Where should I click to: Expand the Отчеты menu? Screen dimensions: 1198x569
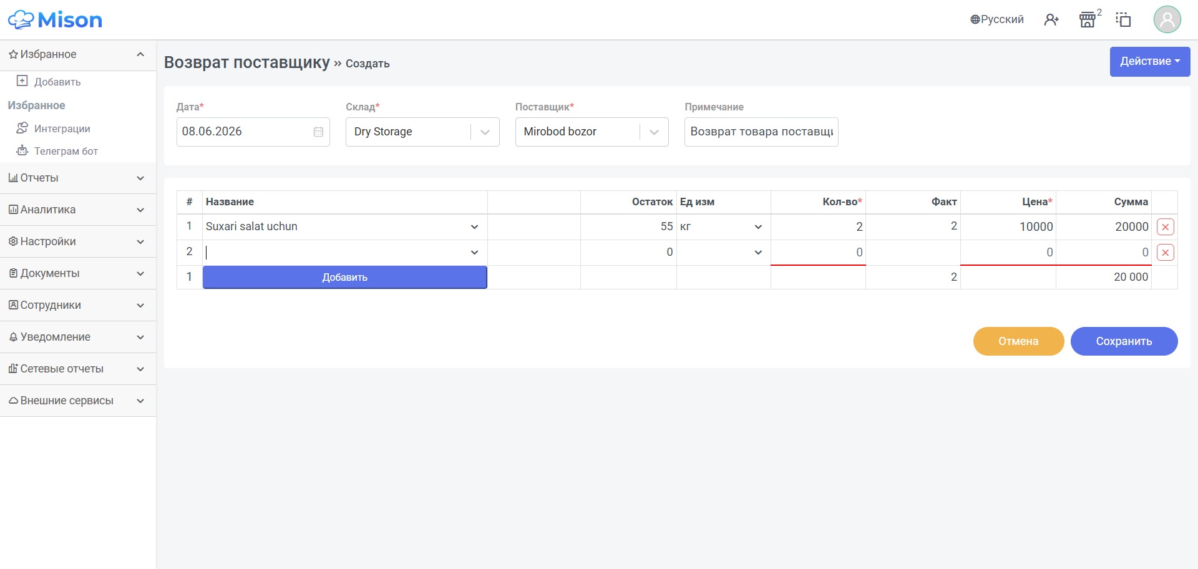(78, 178)
